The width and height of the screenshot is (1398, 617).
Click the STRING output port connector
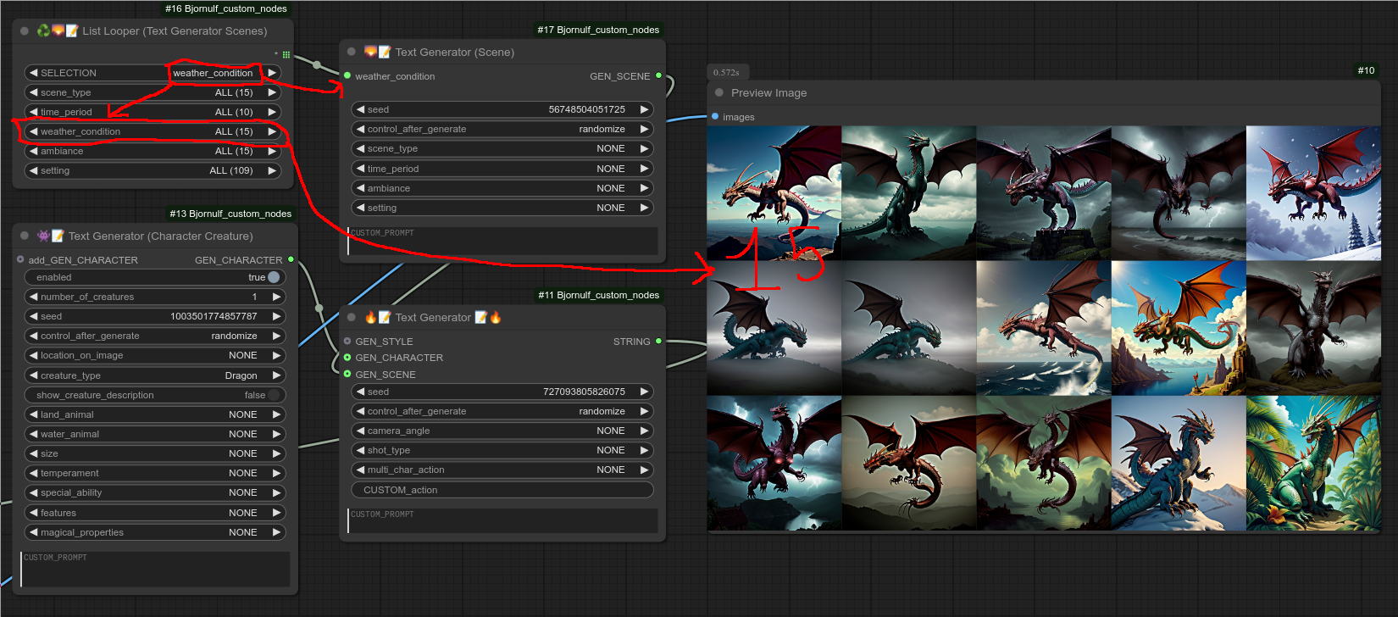click(x=658, y=341)
